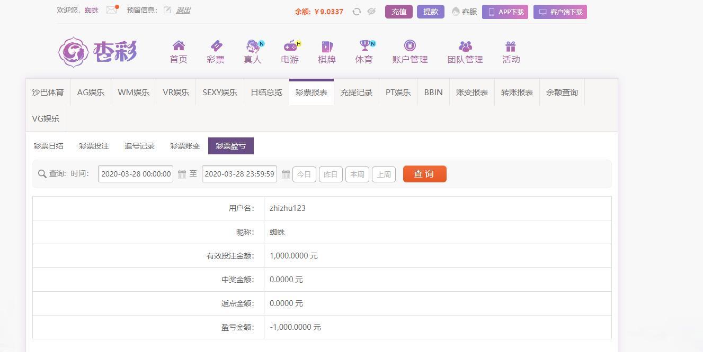
Task: Open the 真人 live casino icon
Action: pyautogui.click(x=254, y=46)
